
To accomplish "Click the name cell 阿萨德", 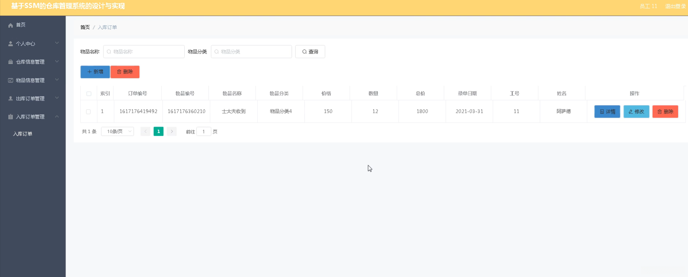I will [563, 111].
